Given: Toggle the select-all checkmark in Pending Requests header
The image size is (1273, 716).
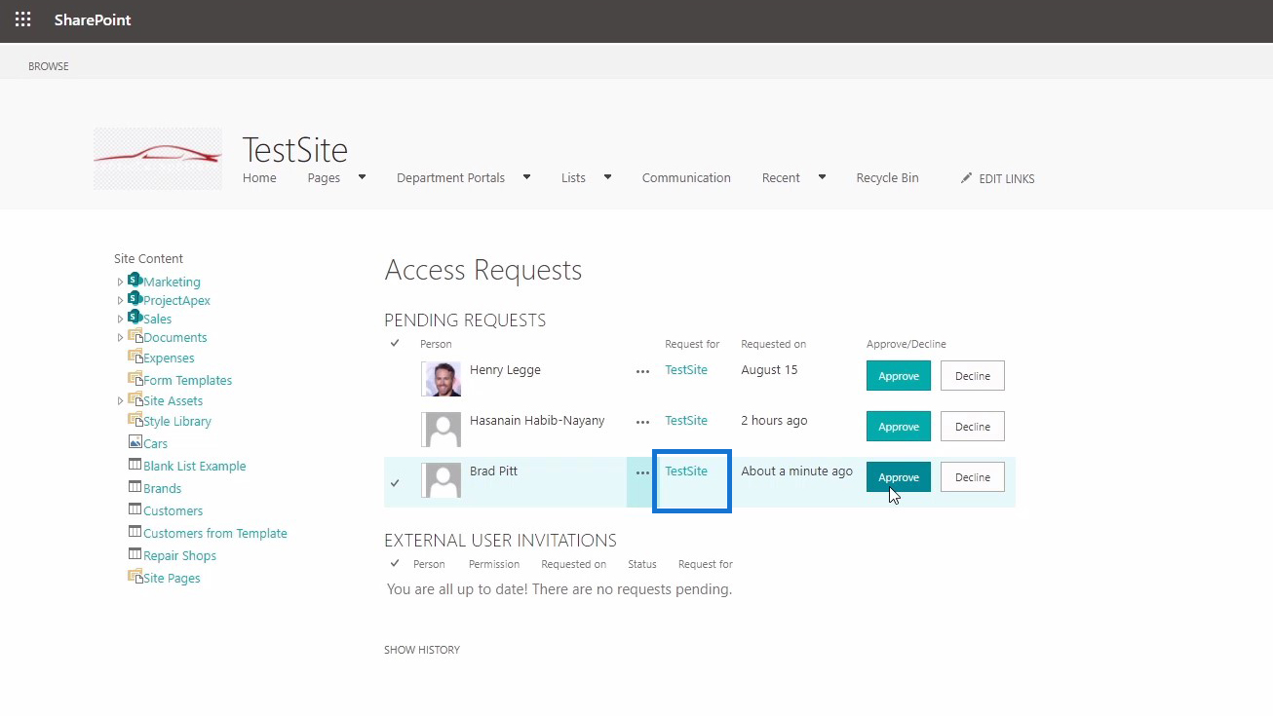Looking at the screenshot, I should pos(395,343).
